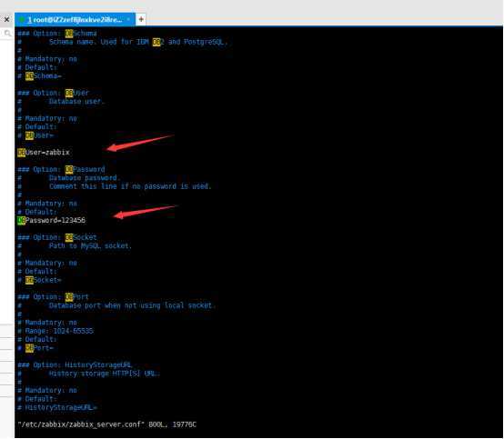Screen dimensions: 504x439
Task: Open a new session with the plus button
Action: (x=141, y=20)
